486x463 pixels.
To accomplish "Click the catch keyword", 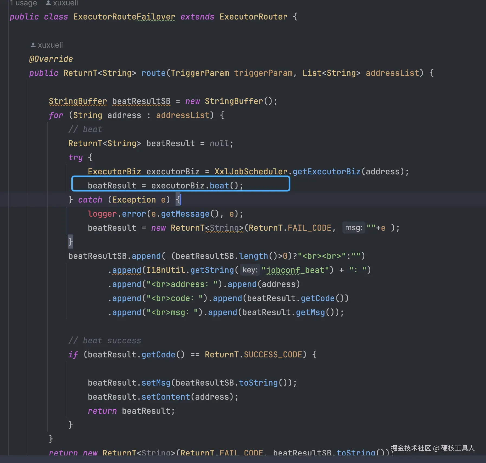I will click(90, 200).
